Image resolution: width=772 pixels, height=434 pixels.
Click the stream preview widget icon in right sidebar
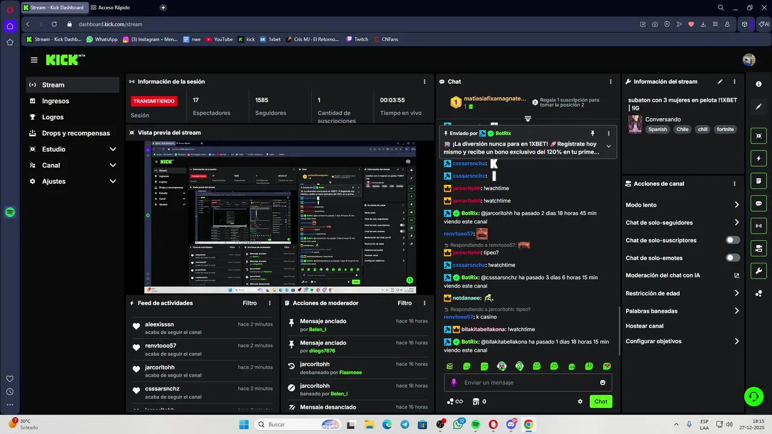tap(759, 136)
